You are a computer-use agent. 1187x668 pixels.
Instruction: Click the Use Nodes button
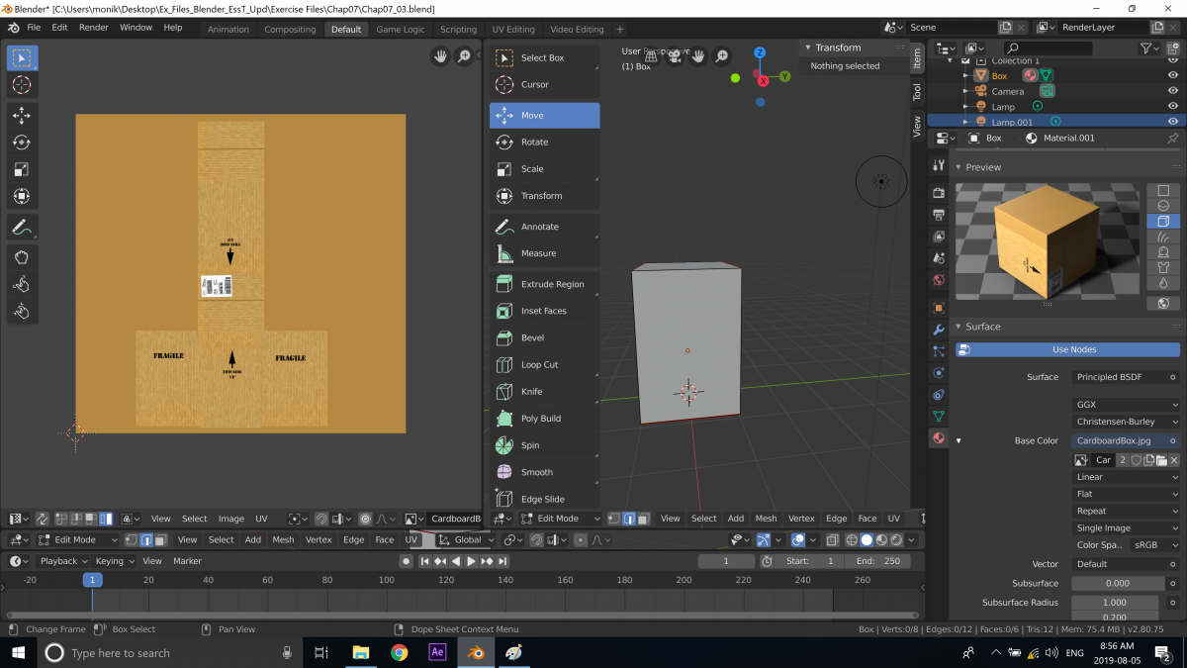click(1073, 348)
